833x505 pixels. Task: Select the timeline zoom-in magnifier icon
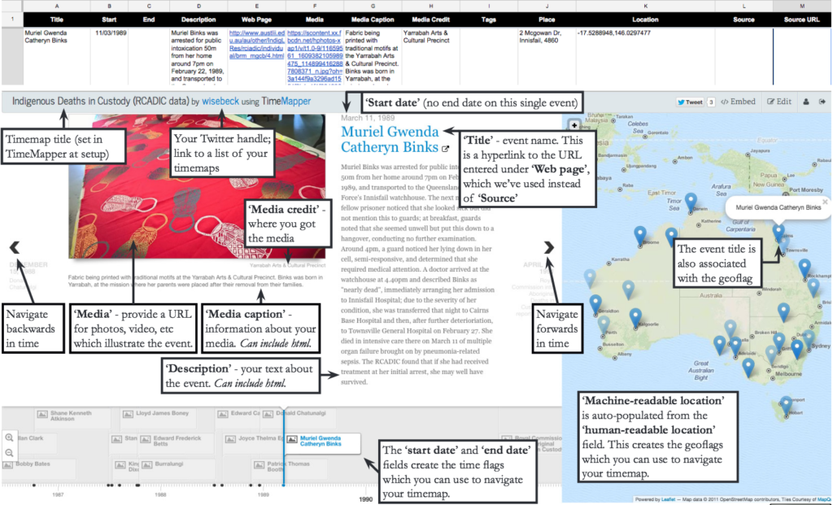(9, 438)
